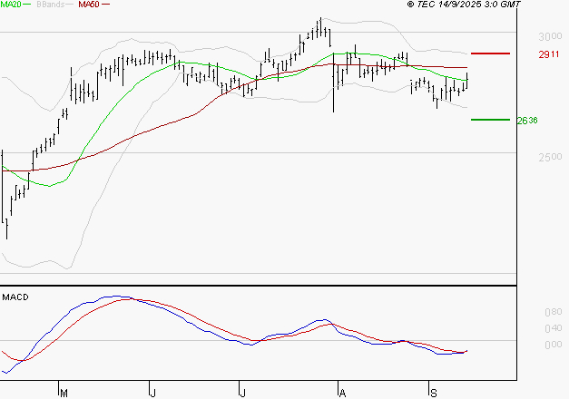Click the 000 MACD axis label

point(554,345)
